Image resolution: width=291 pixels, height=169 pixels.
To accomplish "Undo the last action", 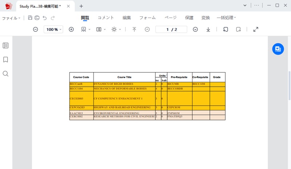I will [44, 18].
